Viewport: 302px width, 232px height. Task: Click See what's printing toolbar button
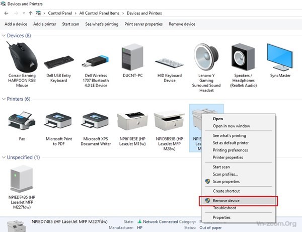click(102, 24)
